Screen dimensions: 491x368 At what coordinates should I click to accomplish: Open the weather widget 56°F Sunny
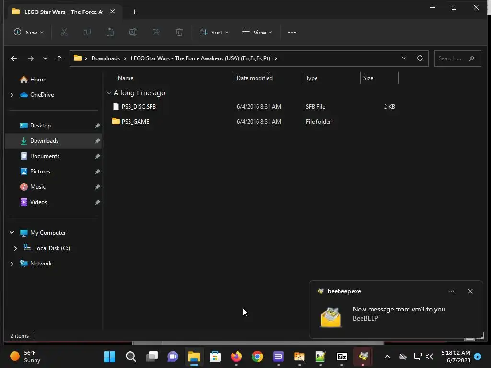coord(26,356)
